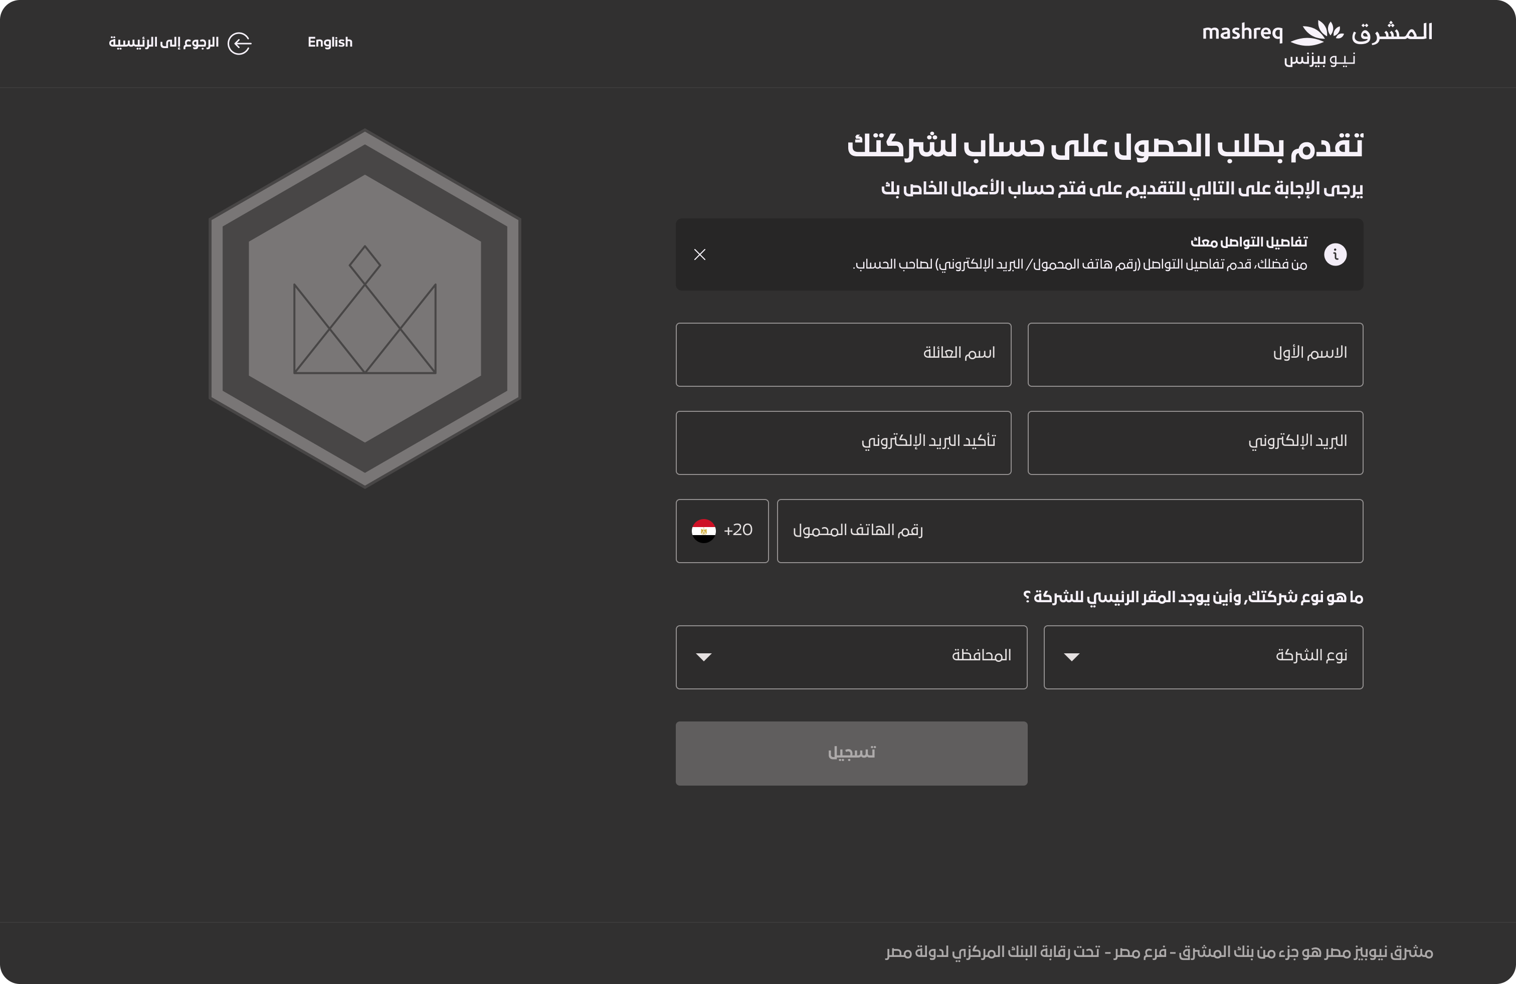Click the mashreq wordmark text in header
1516x984 pixels.
click(x=1242, y=33)
